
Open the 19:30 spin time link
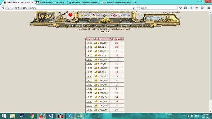pos(89,43)
